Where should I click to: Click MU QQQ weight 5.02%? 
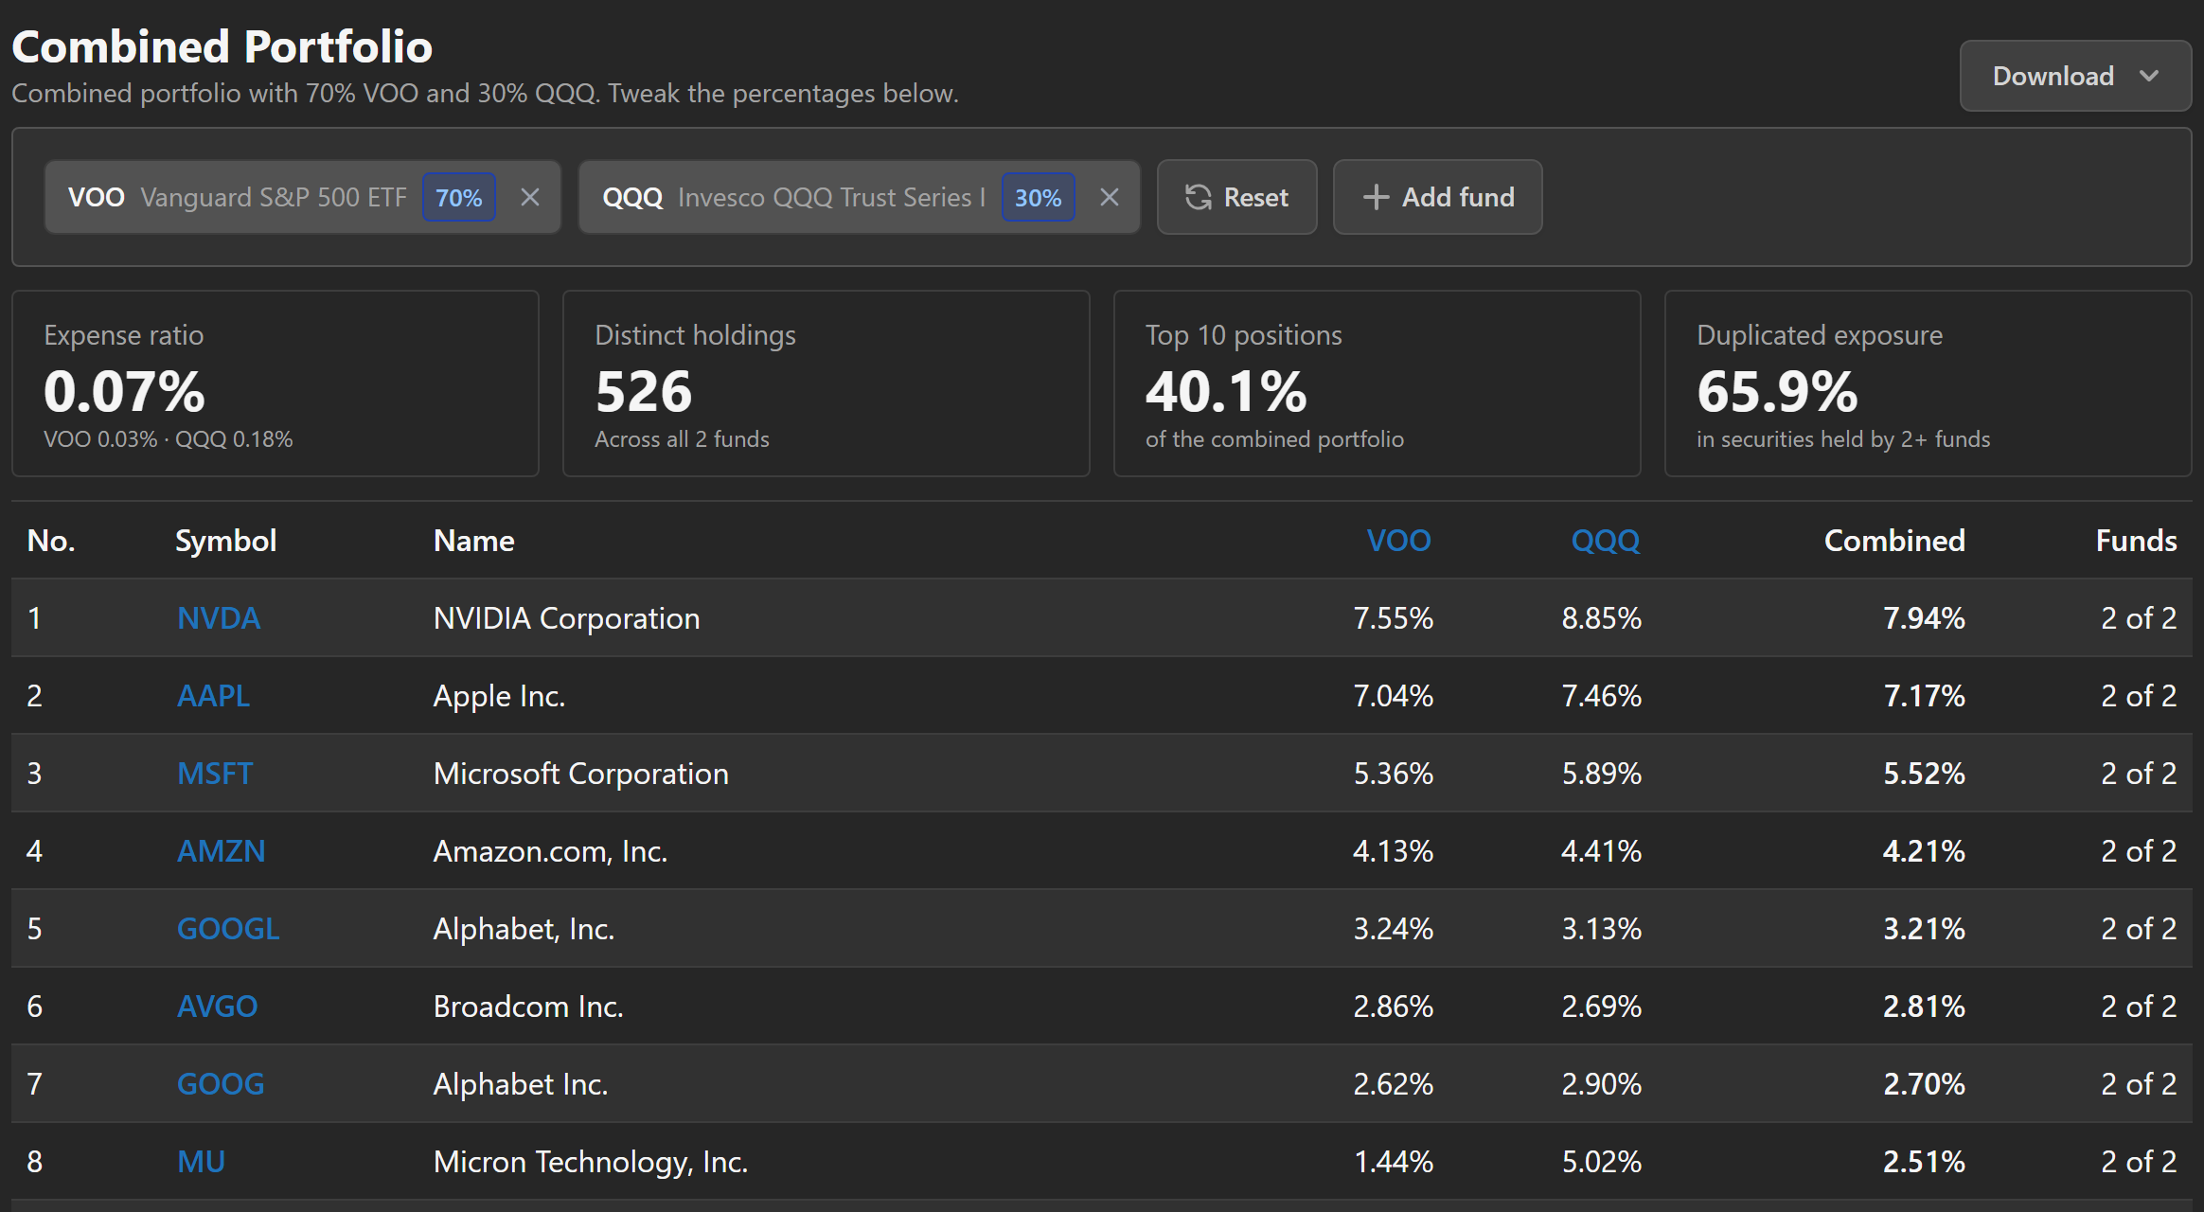point(1601,1162)
